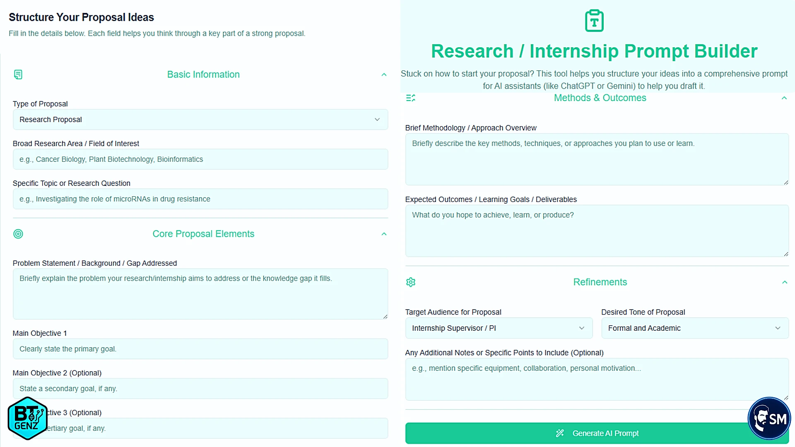Collapse the Refinements section chevron

point(784,282)
